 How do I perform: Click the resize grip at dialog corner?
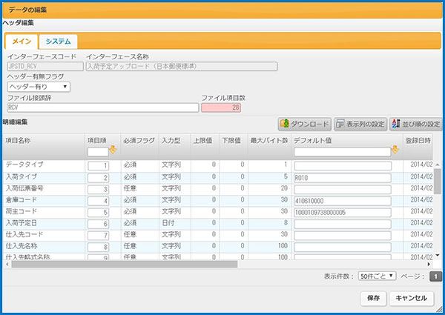[440, 311]
